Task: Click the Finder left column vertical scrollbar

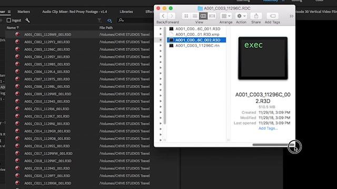Action: [x=165, y=76]
